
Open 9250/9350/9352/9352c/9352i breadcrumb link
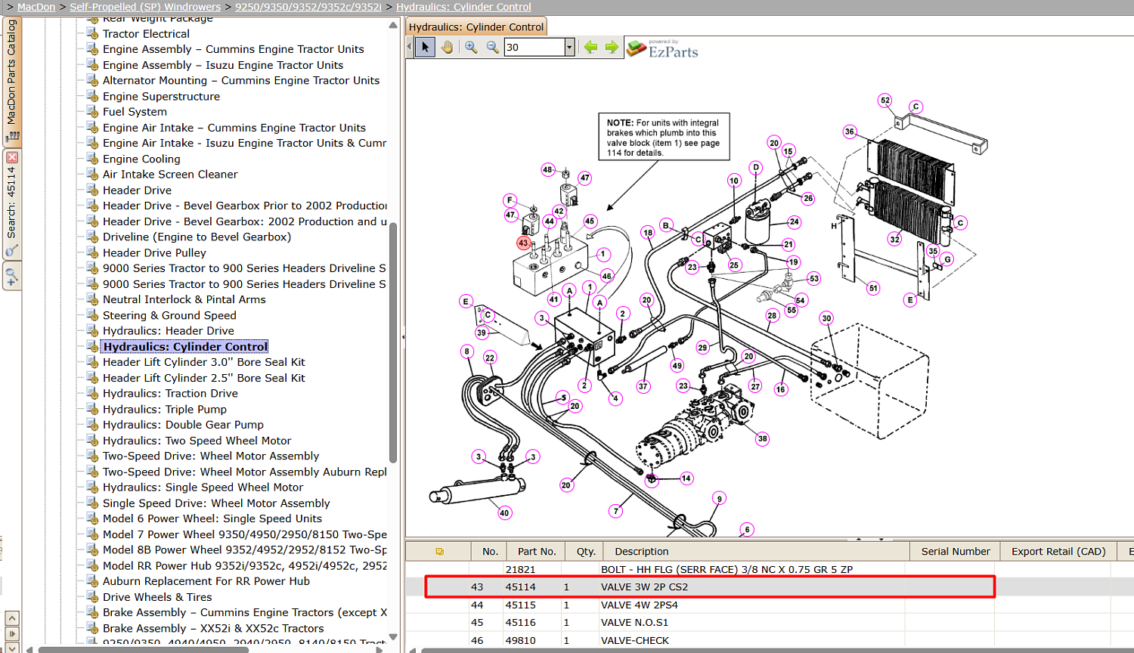(x=308, y=7)
